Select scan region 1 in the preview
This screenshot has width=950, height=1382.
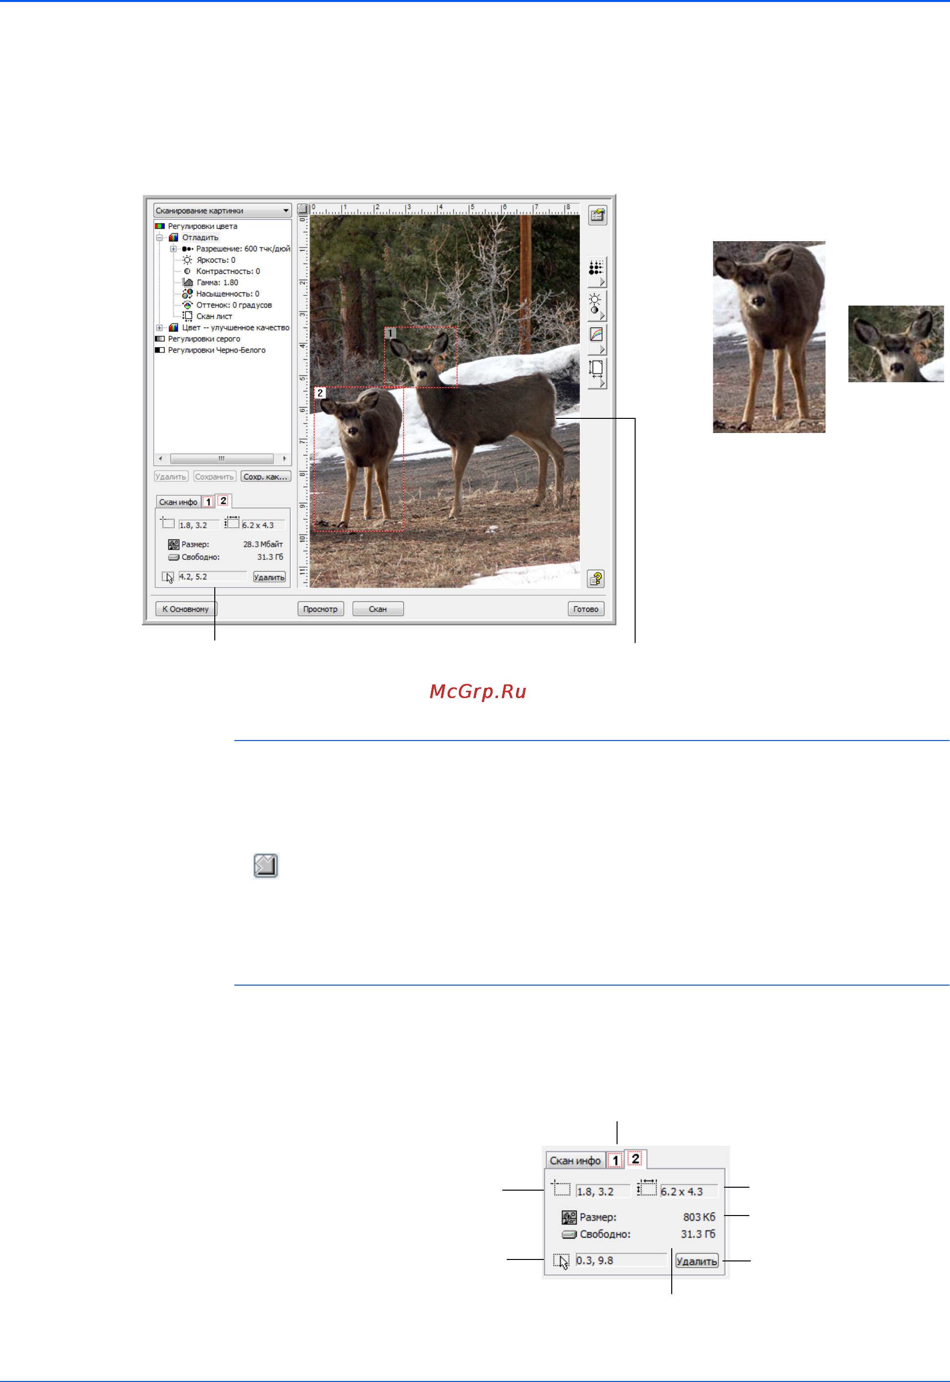[x=421, y=358]
